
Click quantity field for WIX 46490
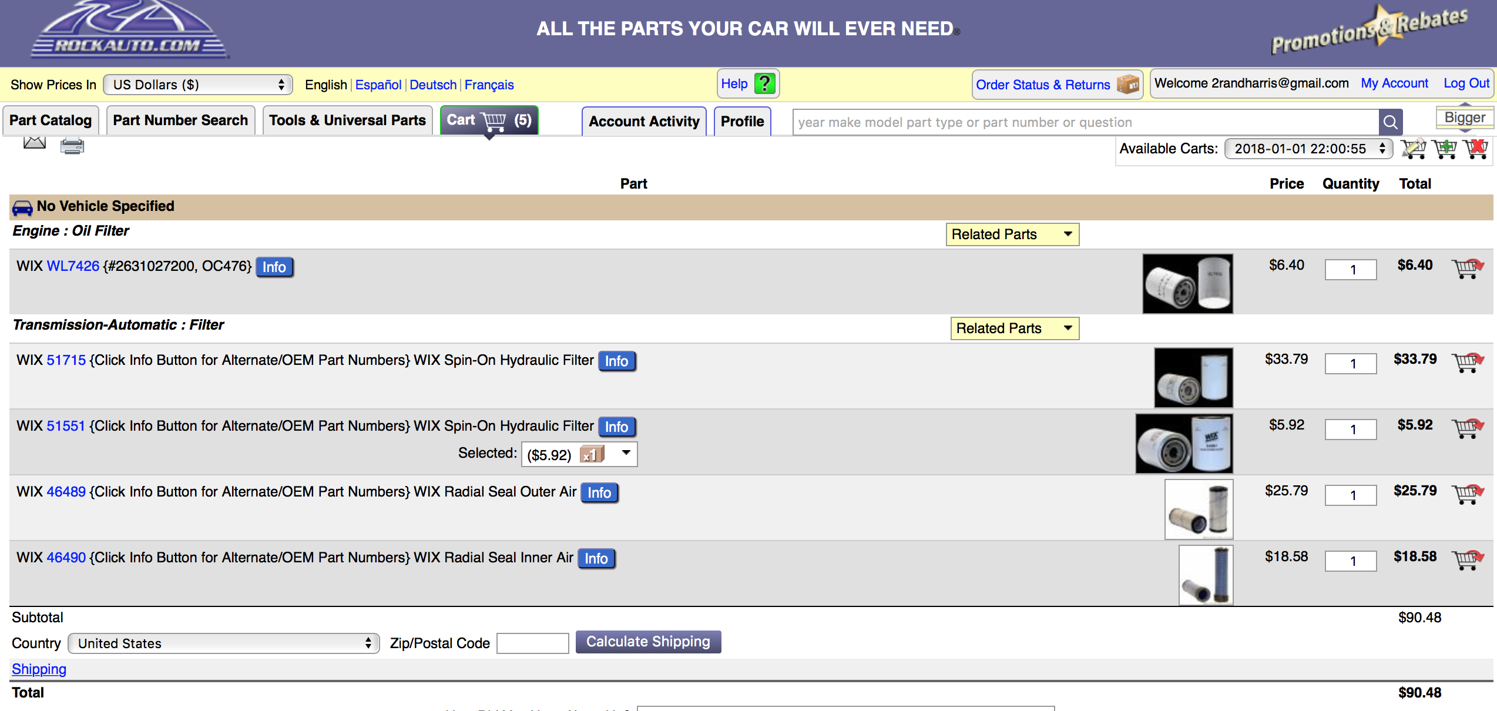pyautogui.click(x=1351, y=561)
